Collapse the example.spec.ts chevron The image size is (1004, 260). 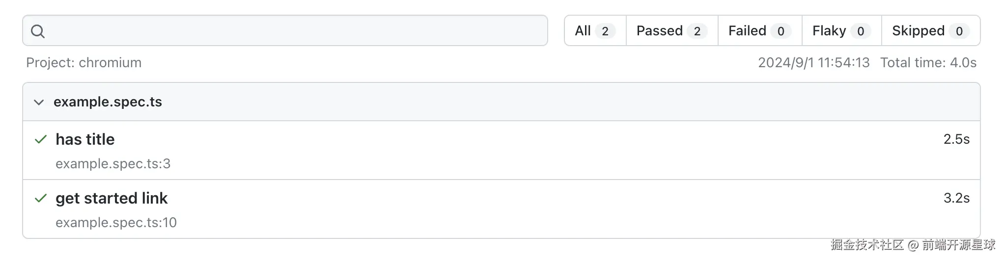pyautogui.click(x=39, y=102)
